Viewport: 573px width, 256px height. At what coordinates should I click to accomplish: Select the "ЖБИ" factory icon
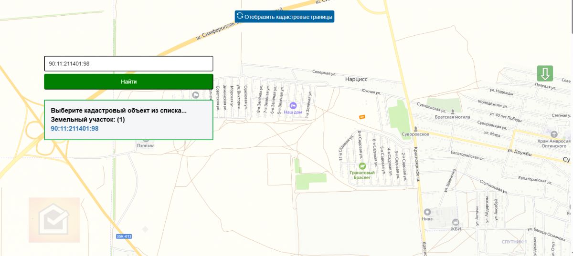click(456, 222)
